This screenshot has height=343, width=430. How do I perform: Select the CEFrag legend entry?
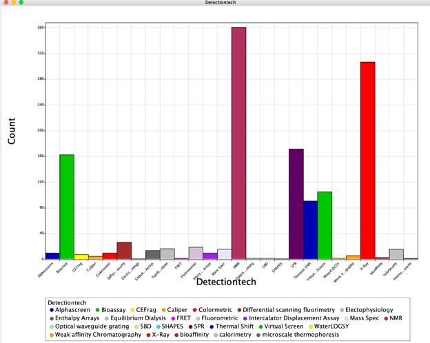click(143, 310)
